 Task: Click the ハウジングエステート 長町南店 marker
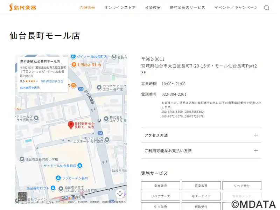point(107,140)
